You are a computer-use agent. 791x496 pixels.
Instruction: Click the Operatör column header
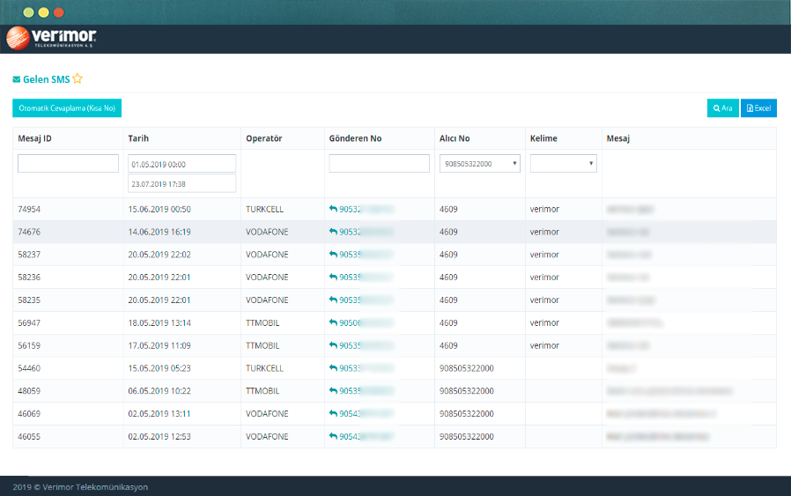264,138
